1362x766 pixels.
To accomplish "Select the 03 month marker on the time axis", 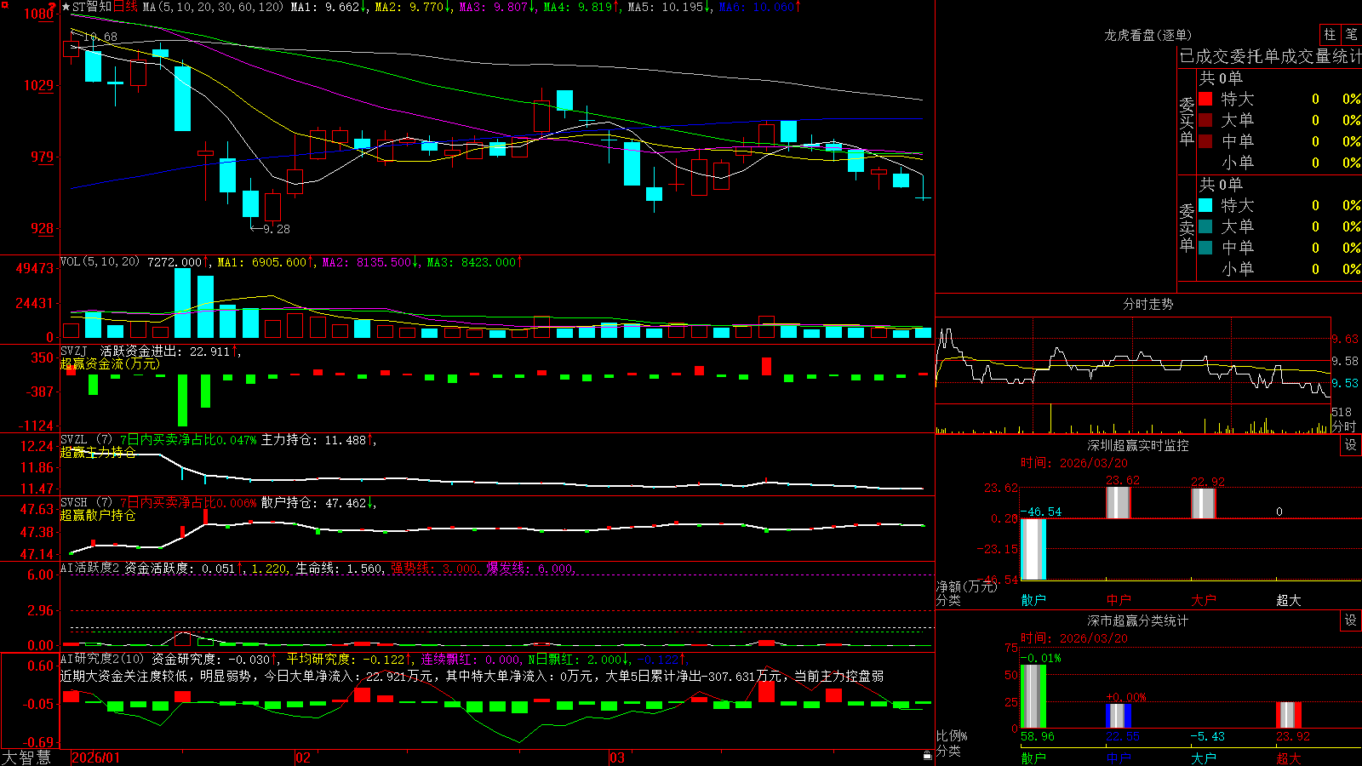I will (617, 757).
